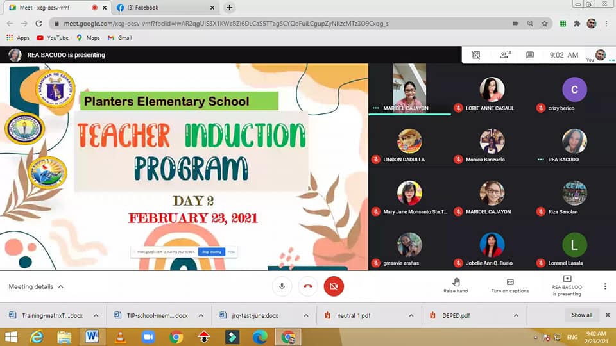
Task: Select LORIE ANNE CASAUL participant tile
Action: point(492,90)
